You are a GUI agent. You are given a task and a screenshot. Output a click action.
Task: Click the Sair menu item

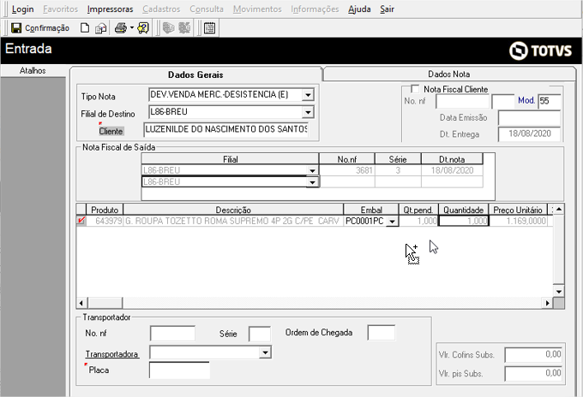pos(387,9)
